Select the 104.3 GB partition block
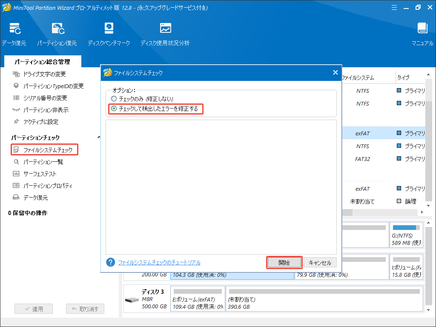Screen dimensions: 436x327 tap(232, 275)
